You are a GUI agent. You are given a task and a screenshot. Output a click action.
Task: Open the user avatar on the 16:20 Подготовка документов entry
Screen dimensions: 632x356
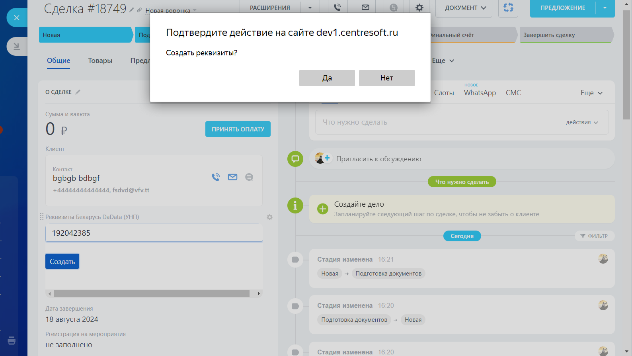click(x=603, y=305)
